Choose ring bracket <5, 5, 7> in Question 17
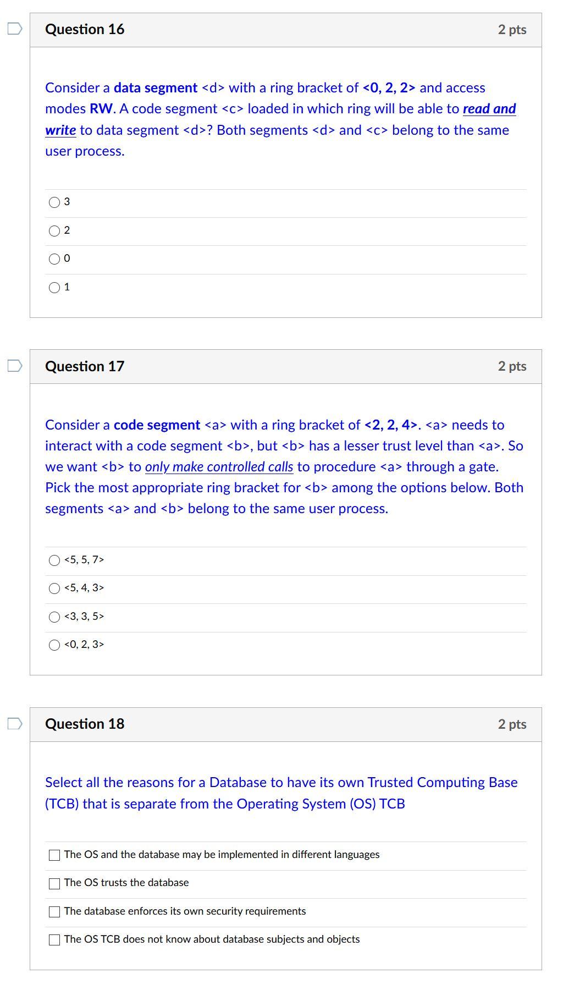Screen dimensions: 563x990 coord(54,560)
